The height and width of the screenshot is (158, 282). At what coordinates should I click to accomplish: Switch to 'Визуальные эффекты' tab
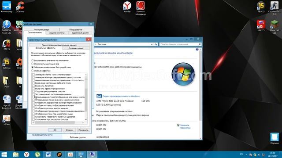pyautogui.click(x=45, y=48)
